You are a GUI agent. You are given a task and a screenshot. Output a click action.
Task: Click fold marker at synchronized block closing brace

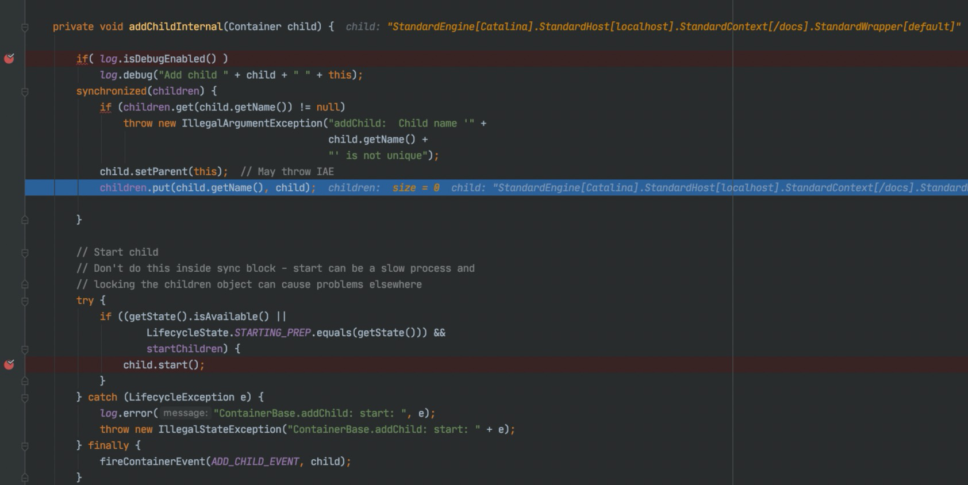tap(25, 220)
